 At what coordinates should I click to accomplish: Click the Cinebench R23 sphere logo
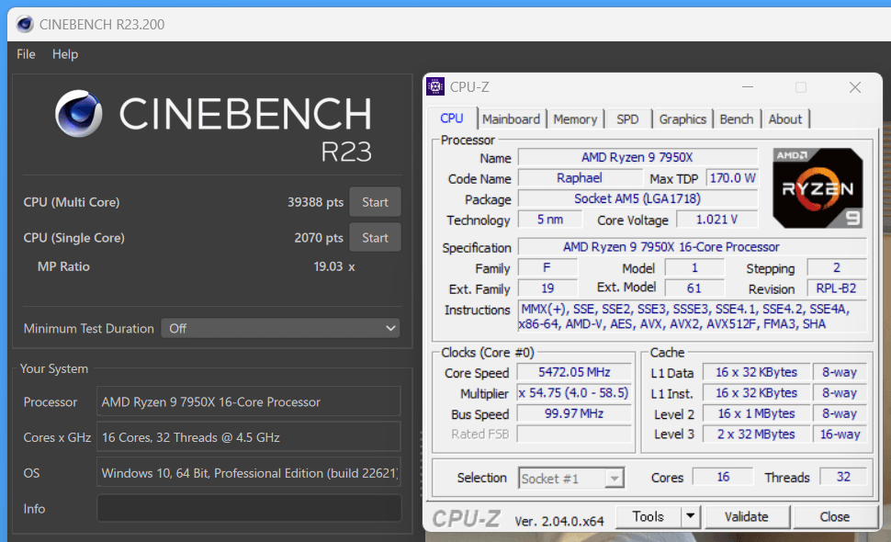point(79,114)
